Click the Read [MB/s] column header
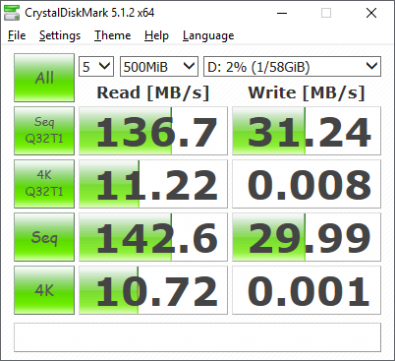 click(153, 92)
